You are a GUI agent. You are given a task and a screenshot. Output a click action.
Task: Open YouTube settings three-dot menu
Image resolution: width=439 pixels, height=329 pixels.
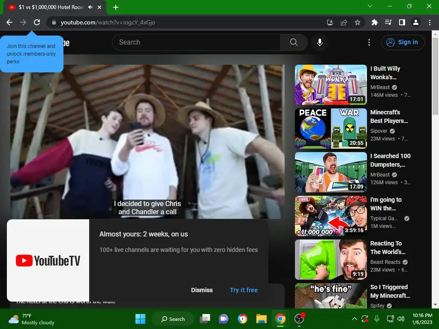click(369, 42)
